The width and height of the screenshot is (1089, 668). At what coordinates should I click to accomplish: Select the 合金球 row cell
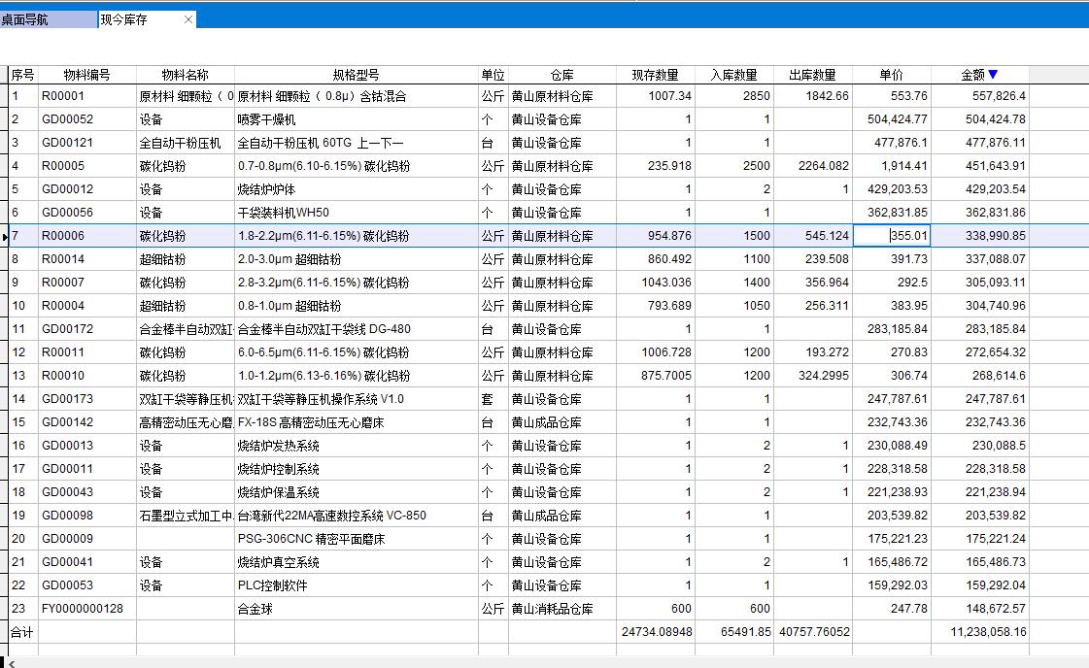coord(356,609)
